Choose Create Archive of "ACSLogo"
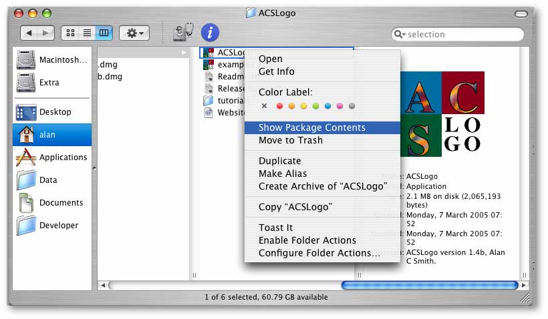 coord(323,186)
